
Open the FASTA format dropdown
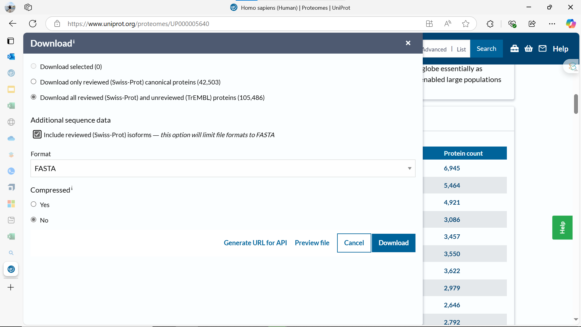(x=223, y=168)
